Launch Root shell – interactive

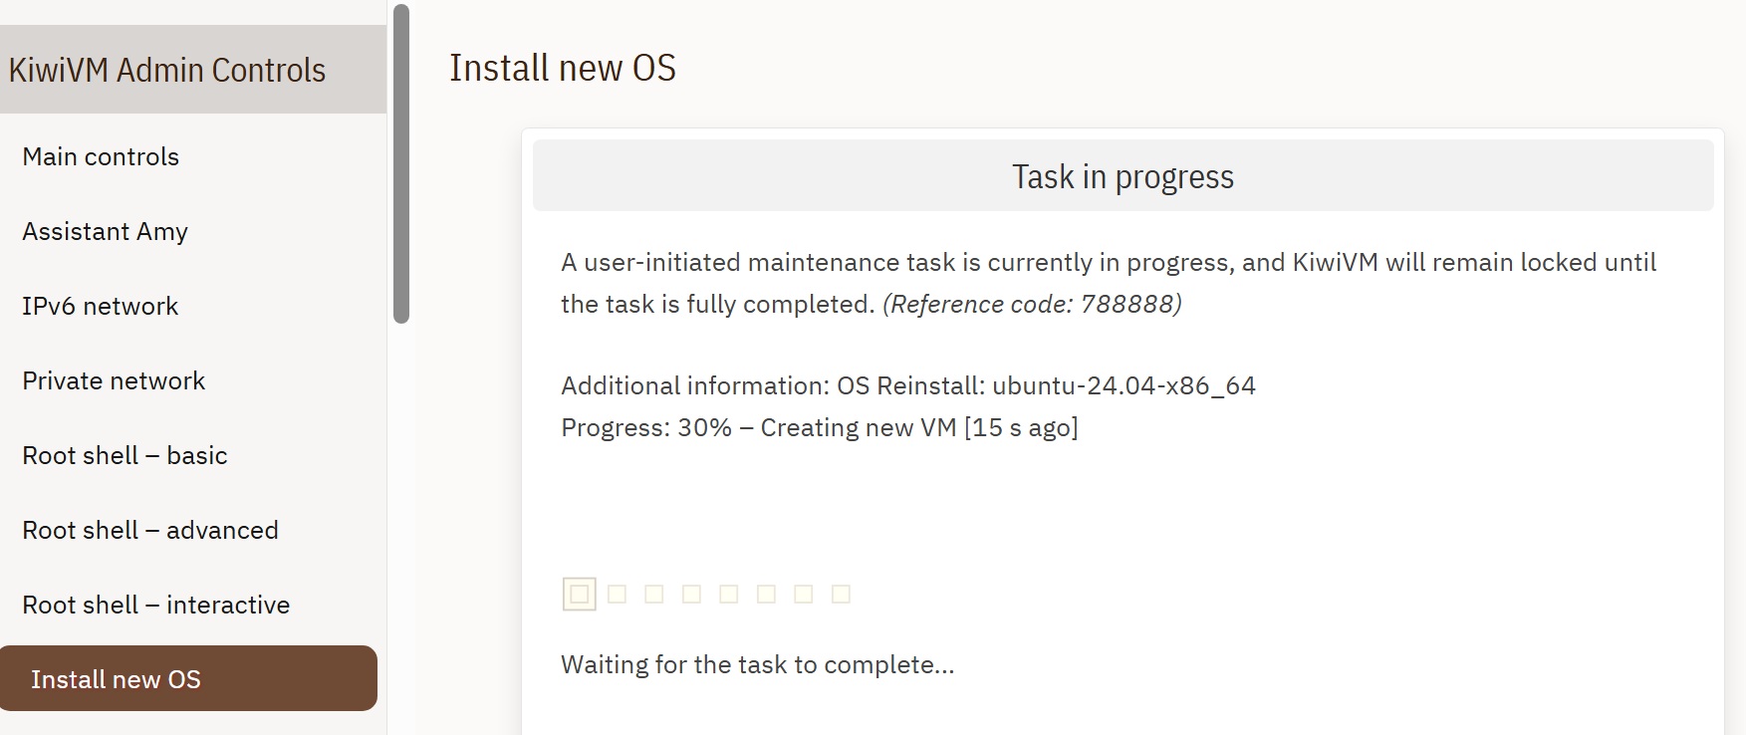155,605
